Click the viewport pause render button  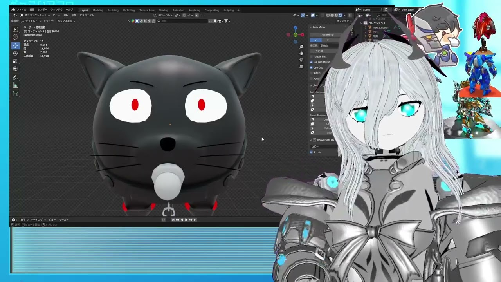coord(350,15)
